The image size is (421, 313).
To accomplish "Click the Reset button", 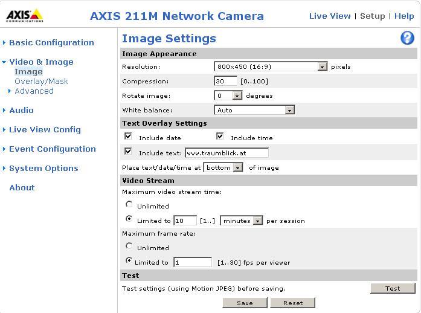I will click(x=293, y=303).
